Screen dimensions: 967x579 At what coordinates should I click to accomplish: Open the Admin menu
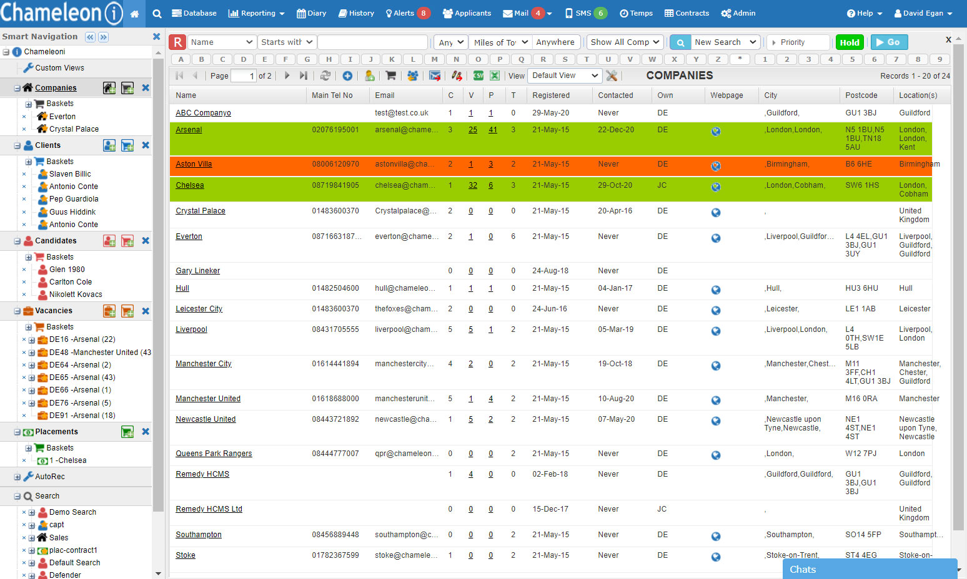[x=738, y=13]
